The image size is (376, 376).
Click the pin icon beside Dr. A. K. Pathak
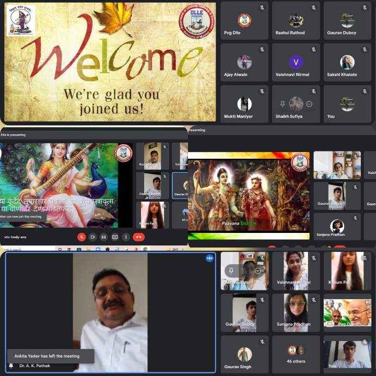point(11,366)
